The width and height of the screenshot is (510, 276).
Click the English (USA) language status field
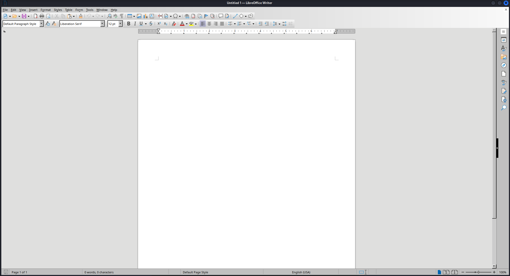point(301,272)
